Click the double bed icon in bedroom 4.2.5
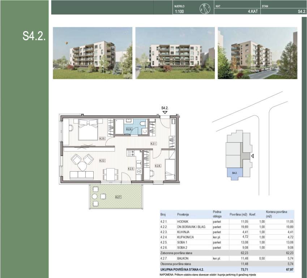The image size is (307, 278). [86, 129]
